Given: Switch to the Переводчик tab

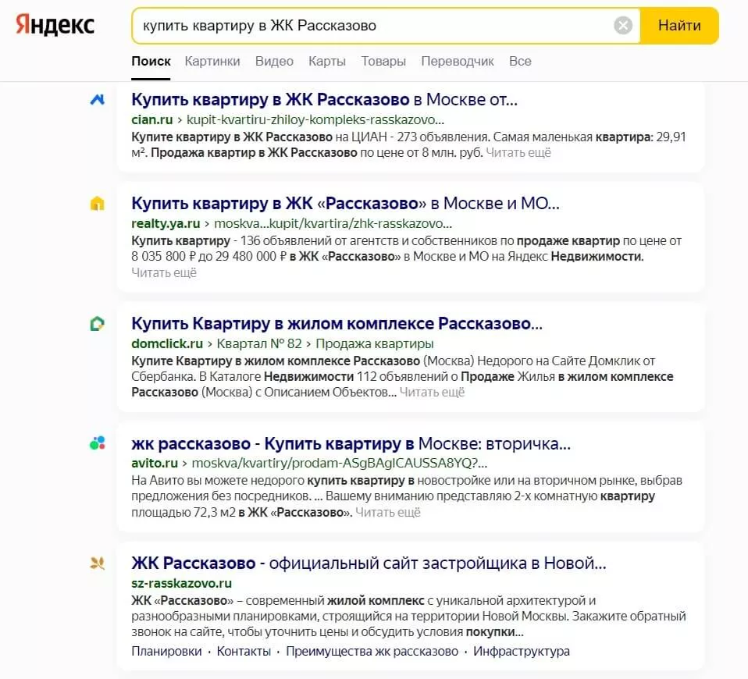Looking at the screenshot, I should click(458, 61).
